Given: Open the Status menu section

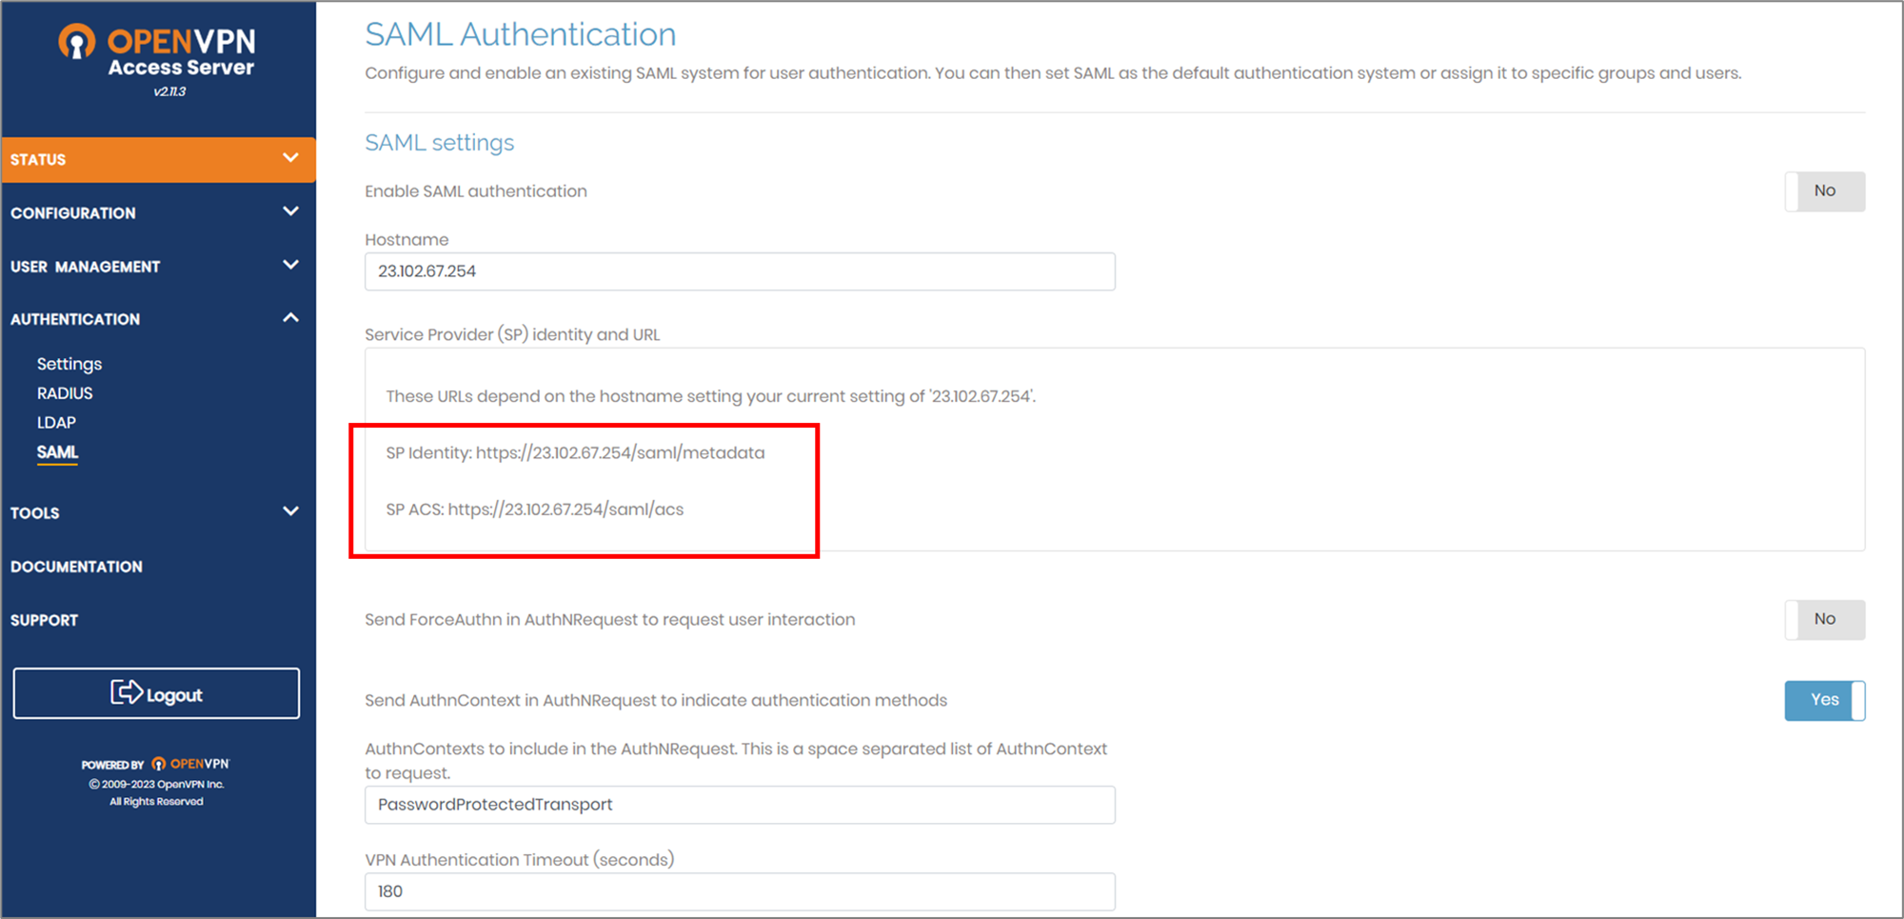Looking at the screenshot, I should pos(158,160).
